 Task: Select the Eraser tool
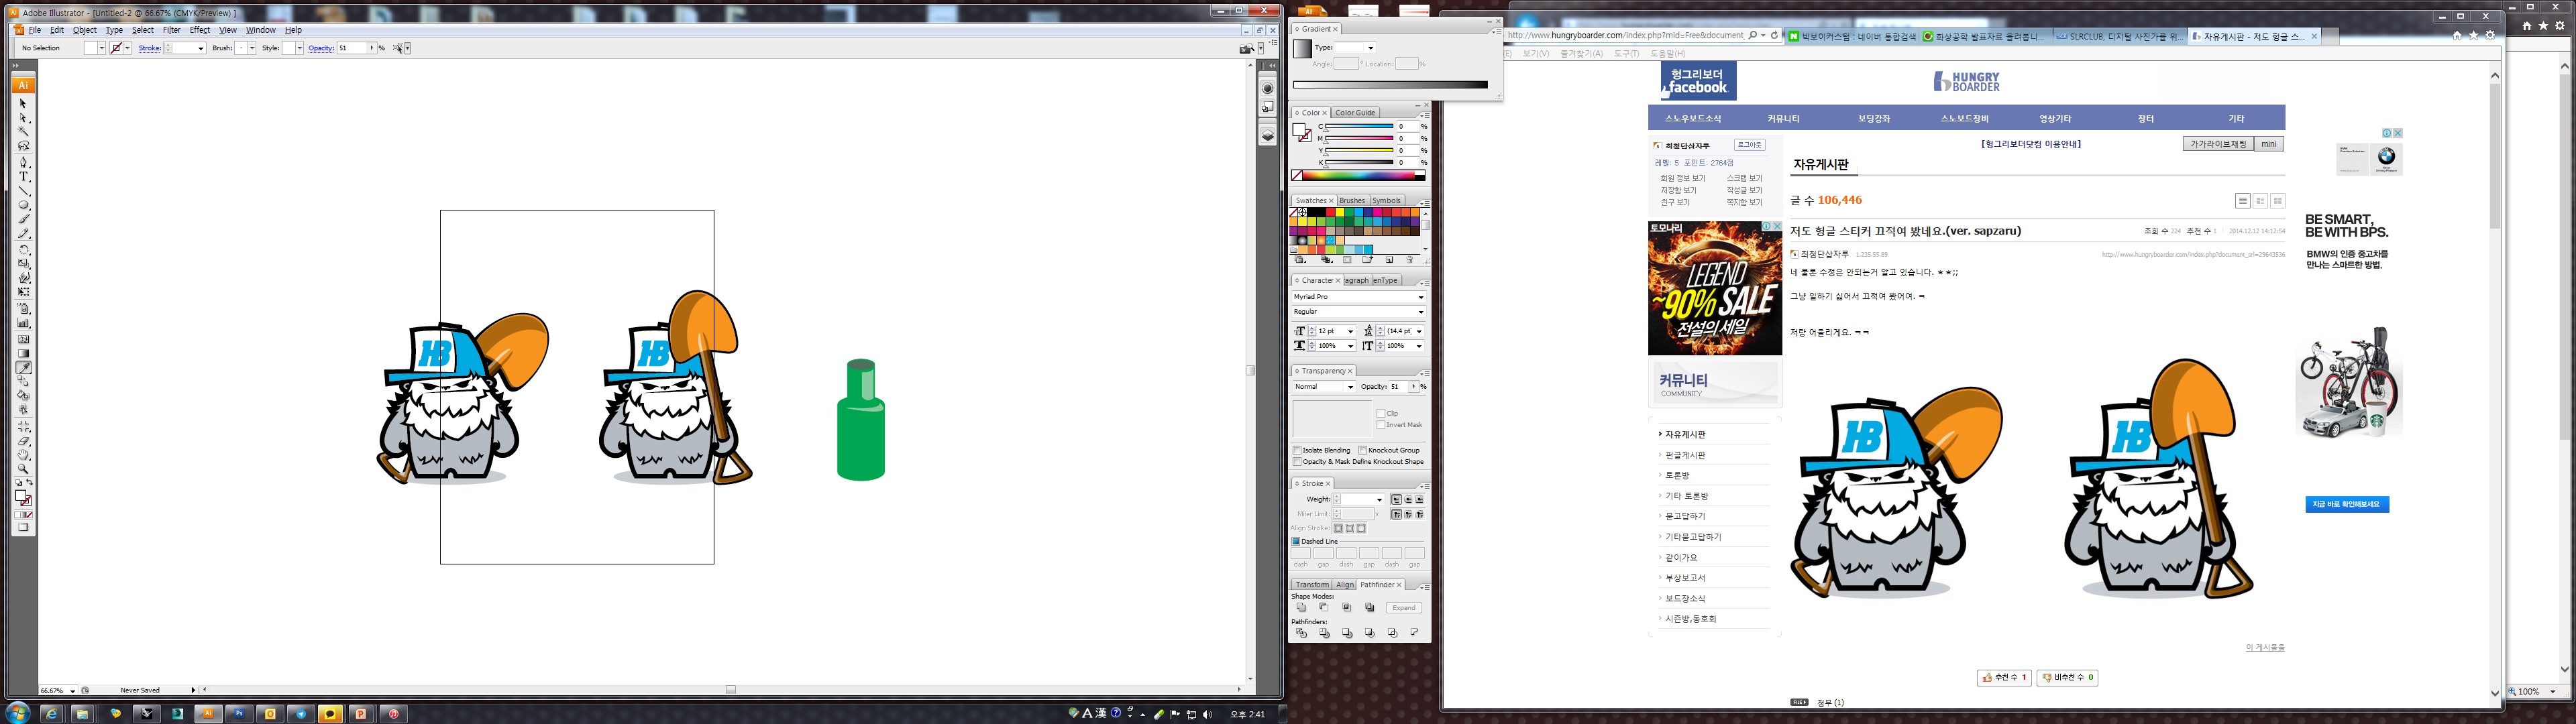(x=23, y=440)
